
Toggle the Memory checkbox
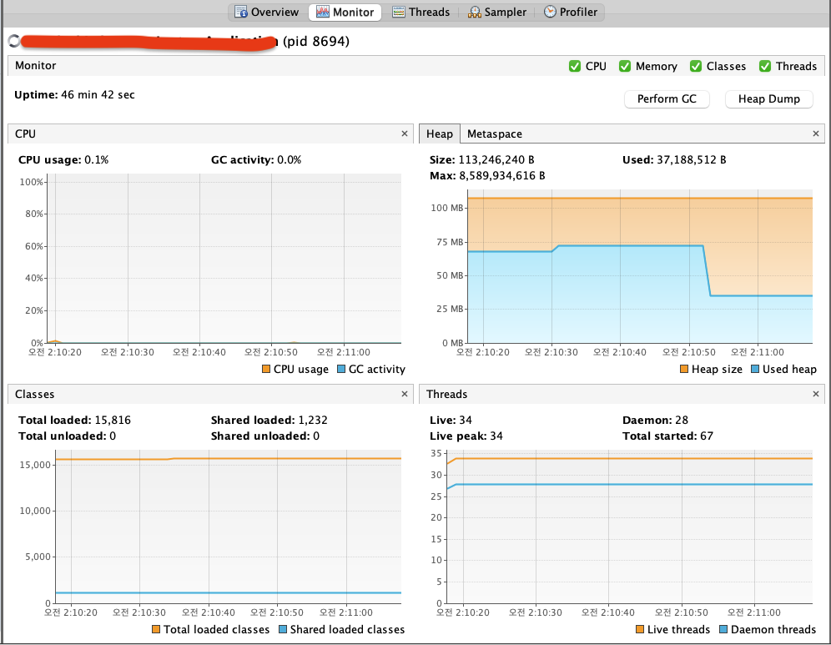click(624, 66)
